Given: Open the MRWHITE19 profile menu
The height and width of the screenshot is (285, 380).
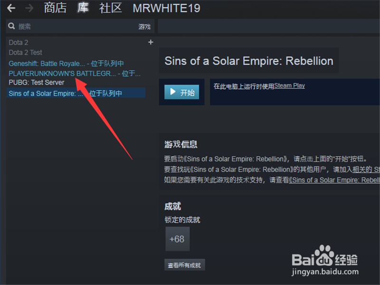Looking at the screenshot, I should pos(167,8).
